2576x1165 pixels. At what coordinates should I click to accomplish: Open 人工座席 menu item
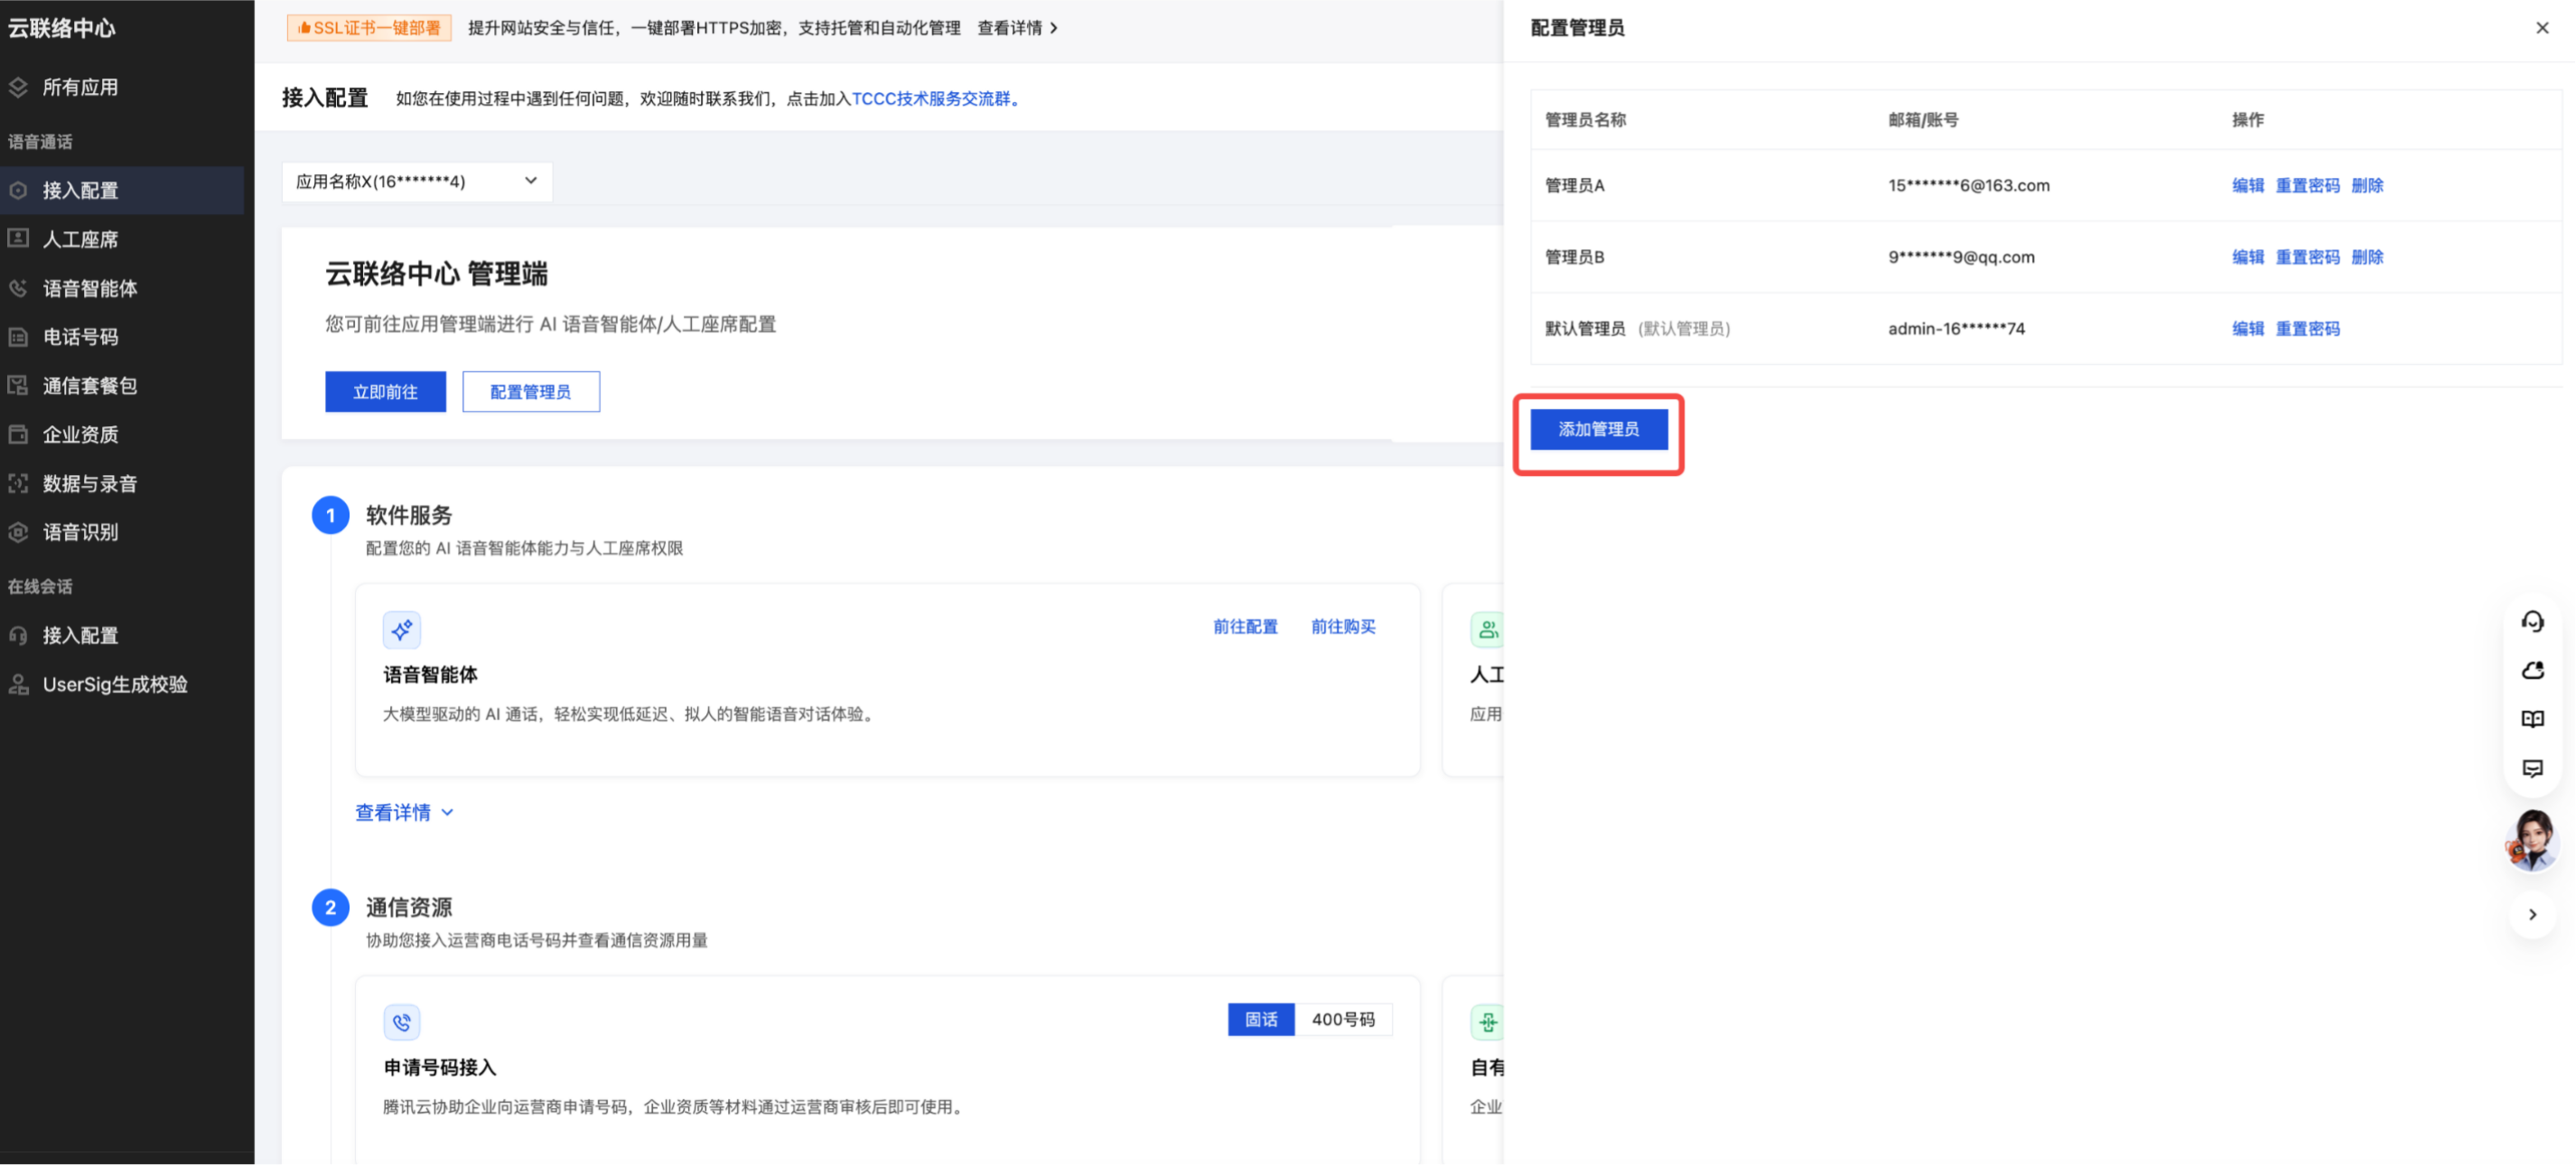click(122, 239)
